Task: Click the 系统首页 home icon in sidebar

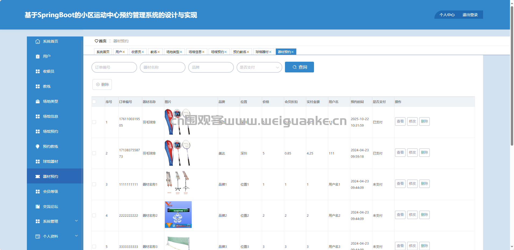Action: [x=38, y=41]
